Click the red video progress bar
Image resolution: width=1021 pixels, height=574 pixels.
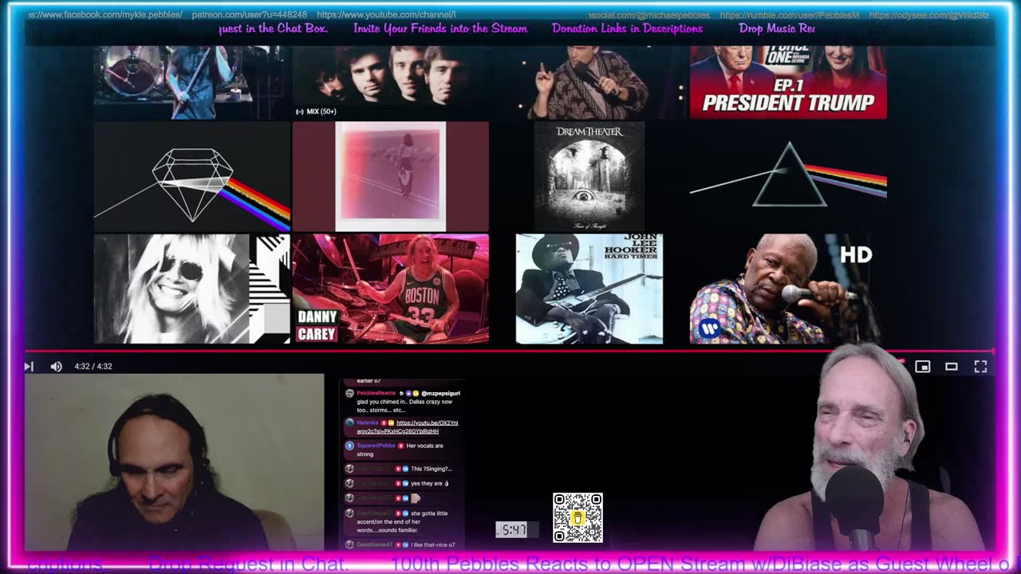coord(509,351)
